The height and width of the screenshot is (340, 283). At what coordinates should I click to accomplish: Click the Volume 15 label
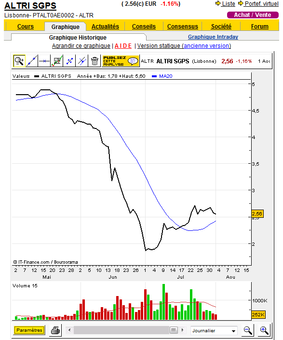tap(25, 286)
